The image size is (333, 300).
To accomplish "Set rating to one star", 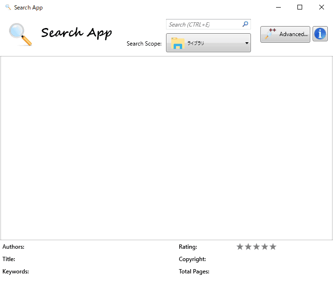I will click(x=240, y=247).
